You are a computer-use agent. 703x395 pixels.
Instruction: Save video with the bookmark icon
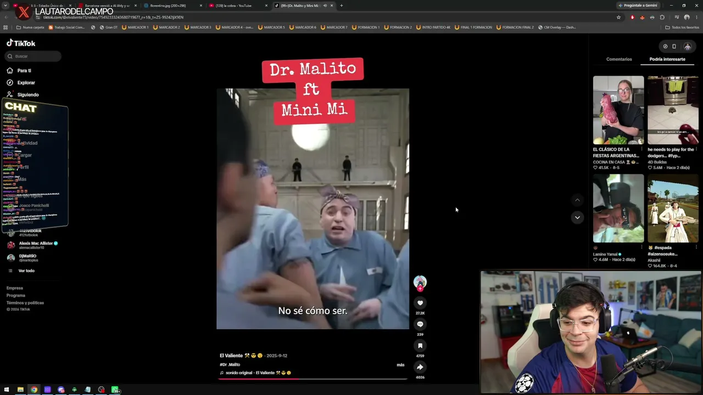coord(420,346)
